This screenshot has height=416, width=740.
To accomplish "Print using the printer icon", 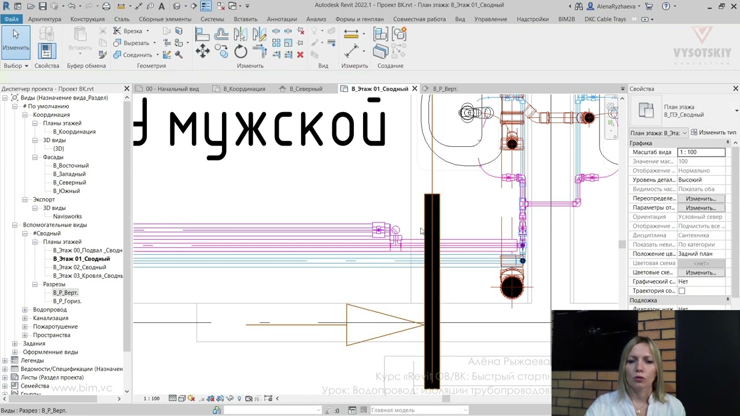I will (106, 6).
